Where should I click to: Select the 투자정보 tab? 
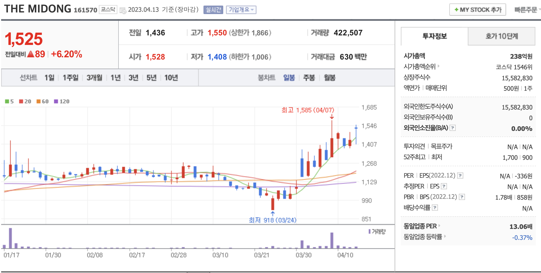click(434, 36)
